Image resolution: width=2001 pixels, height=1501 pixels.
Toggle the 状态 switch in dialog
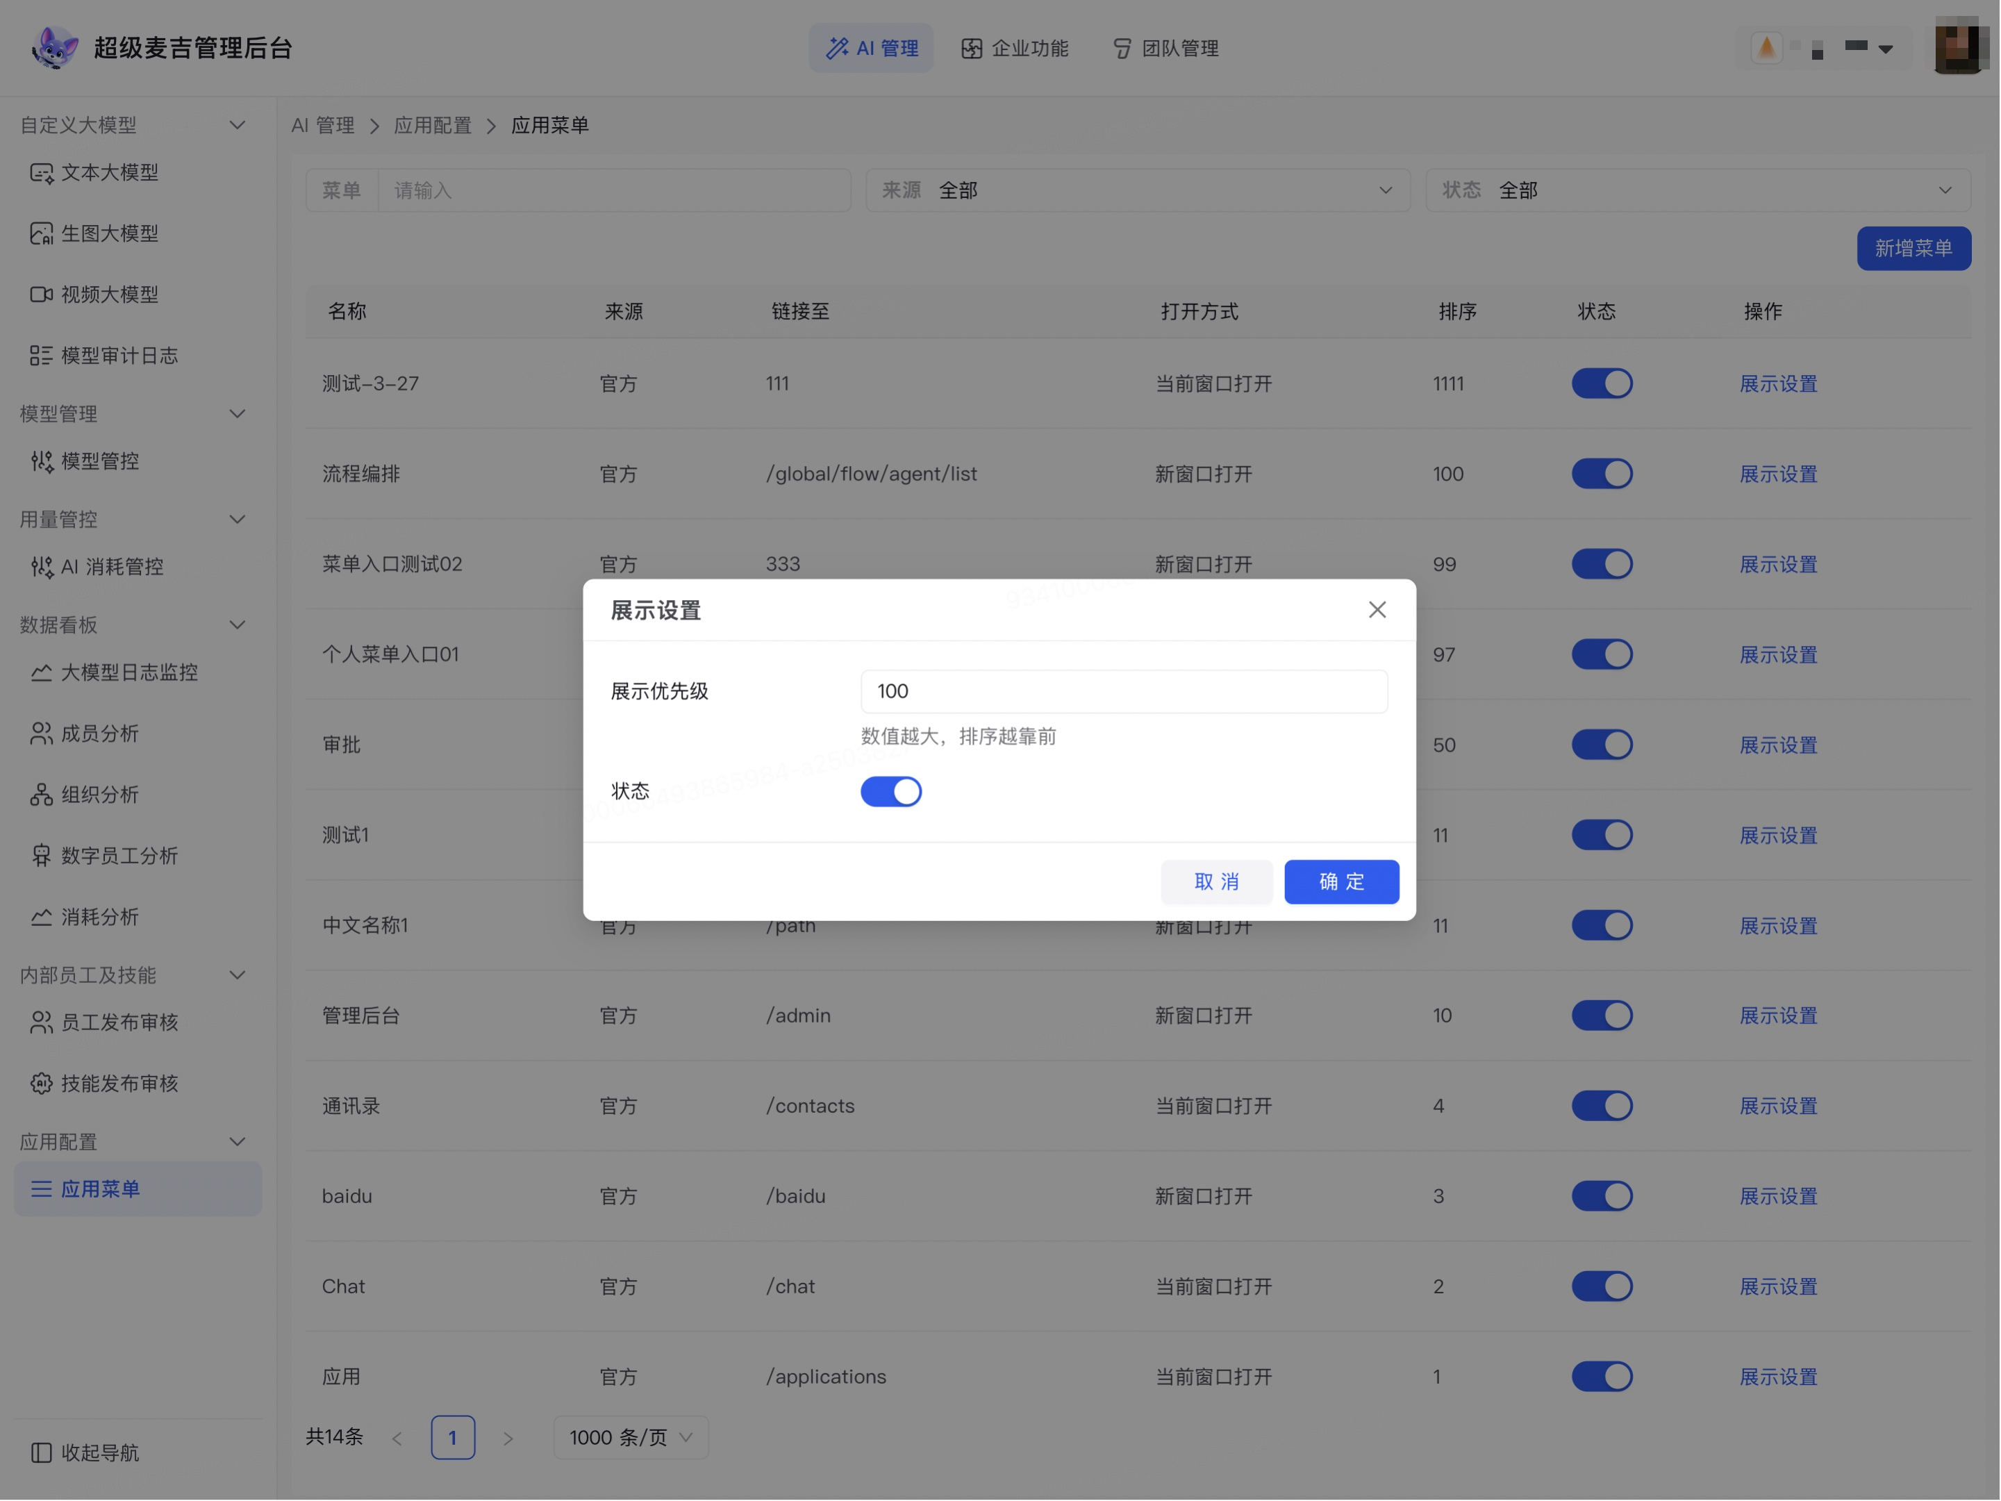891,792
